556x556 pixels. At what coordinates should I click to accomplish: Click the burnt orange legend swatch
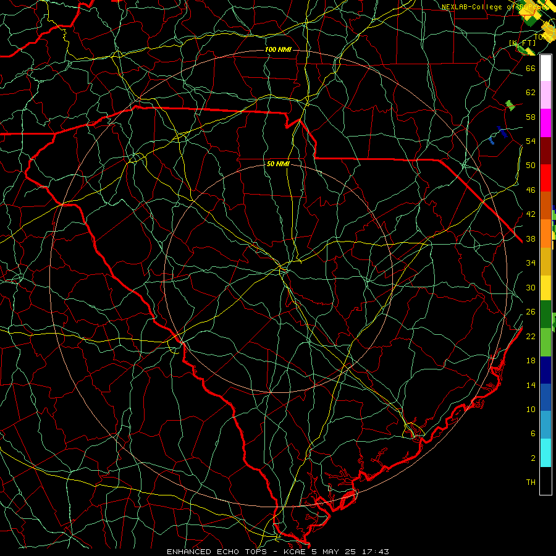pyautogui.click(x=545, y=206)
